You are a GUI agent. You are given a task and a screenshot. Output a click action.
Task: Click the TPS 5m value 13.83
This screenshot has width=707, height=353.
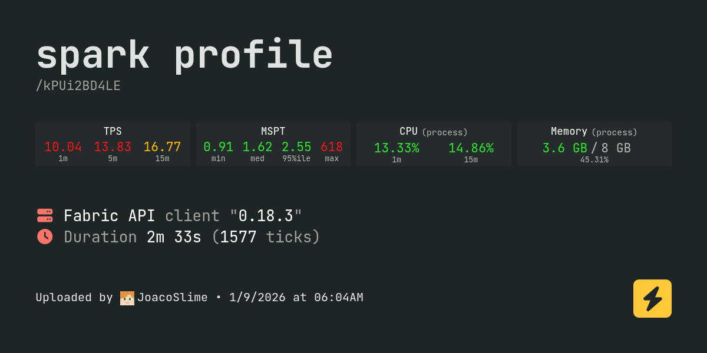point(113,147)
